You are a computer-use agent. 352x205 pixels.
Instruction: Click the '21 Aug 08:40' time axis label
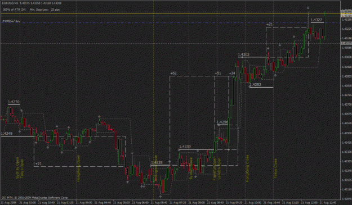click(216, 203)
